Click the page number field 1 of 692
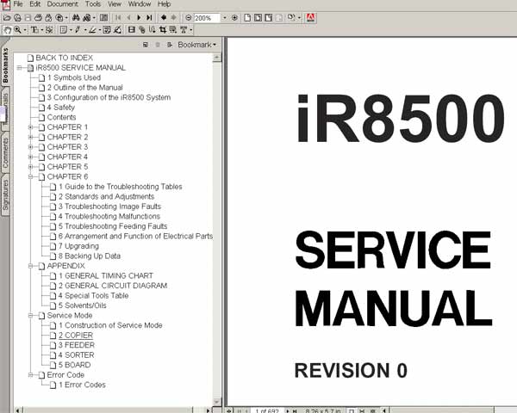Screen dimensions: 517x413 pyautogui.click(x=267, y=410)
